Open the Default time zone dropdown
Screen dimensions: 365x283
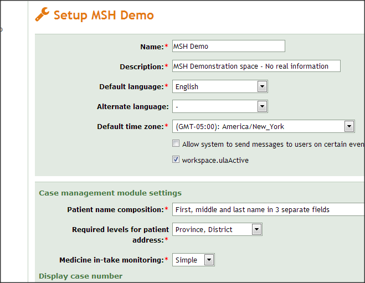[x=264, y=127]
